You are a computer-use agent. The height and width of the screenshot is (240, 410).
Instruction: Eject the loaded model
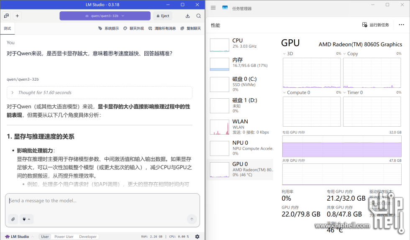[163, 16]
